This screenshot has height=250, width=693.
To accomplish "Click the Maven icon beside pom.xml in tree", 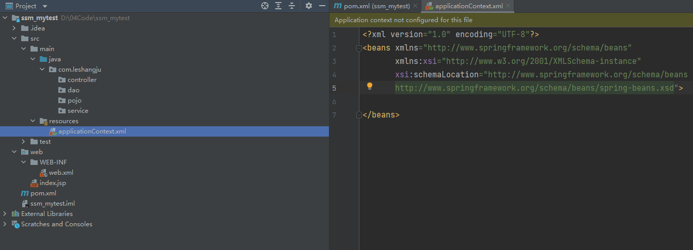I will click(25, 193).
